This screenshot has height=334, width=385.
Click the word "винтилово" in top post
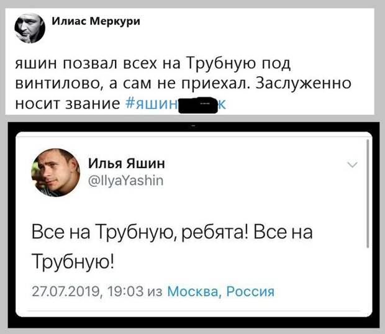pos(59,84)
